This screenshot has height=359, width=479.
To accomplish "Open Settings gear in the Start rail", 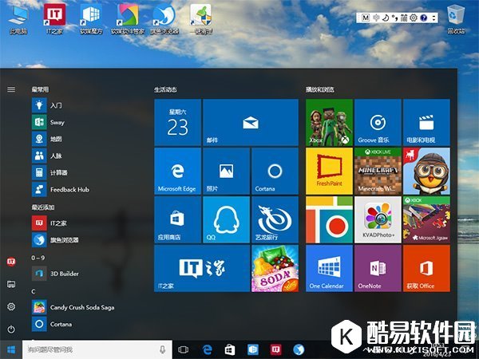I will pyautogui.click(x=11, y=306).
